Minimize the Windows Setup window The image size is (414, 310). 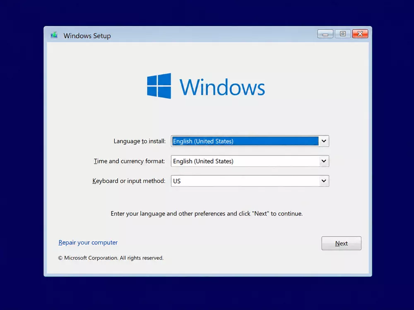pyautogui.click(x=325, y=34)
